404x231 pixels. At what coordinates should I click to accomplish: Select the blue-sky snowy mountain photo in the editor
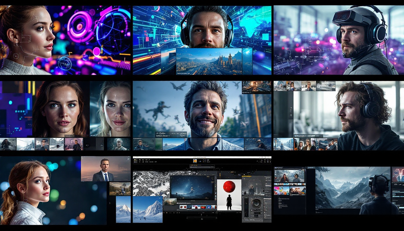[148, 209]
